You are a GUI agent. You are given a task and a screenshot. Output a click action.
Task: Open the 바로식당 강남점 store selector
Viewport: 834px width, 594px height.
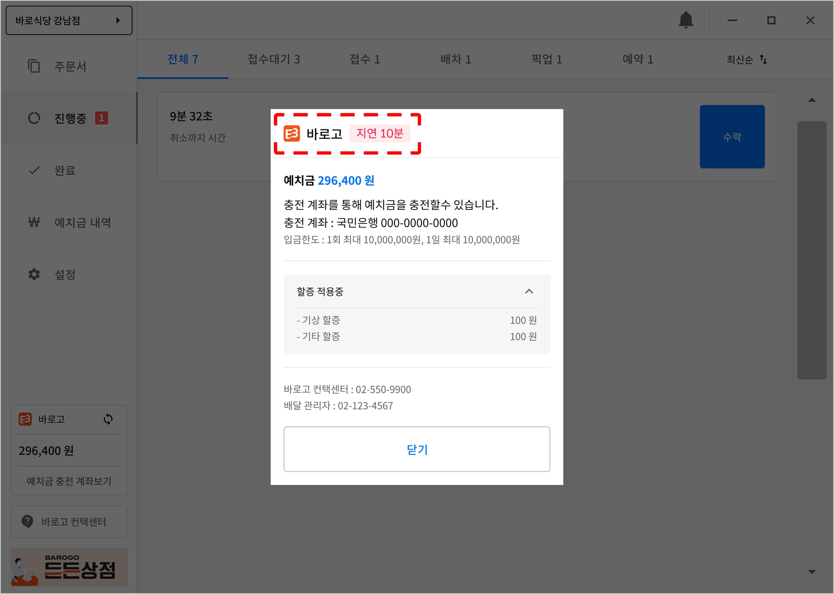coord(69,20)
